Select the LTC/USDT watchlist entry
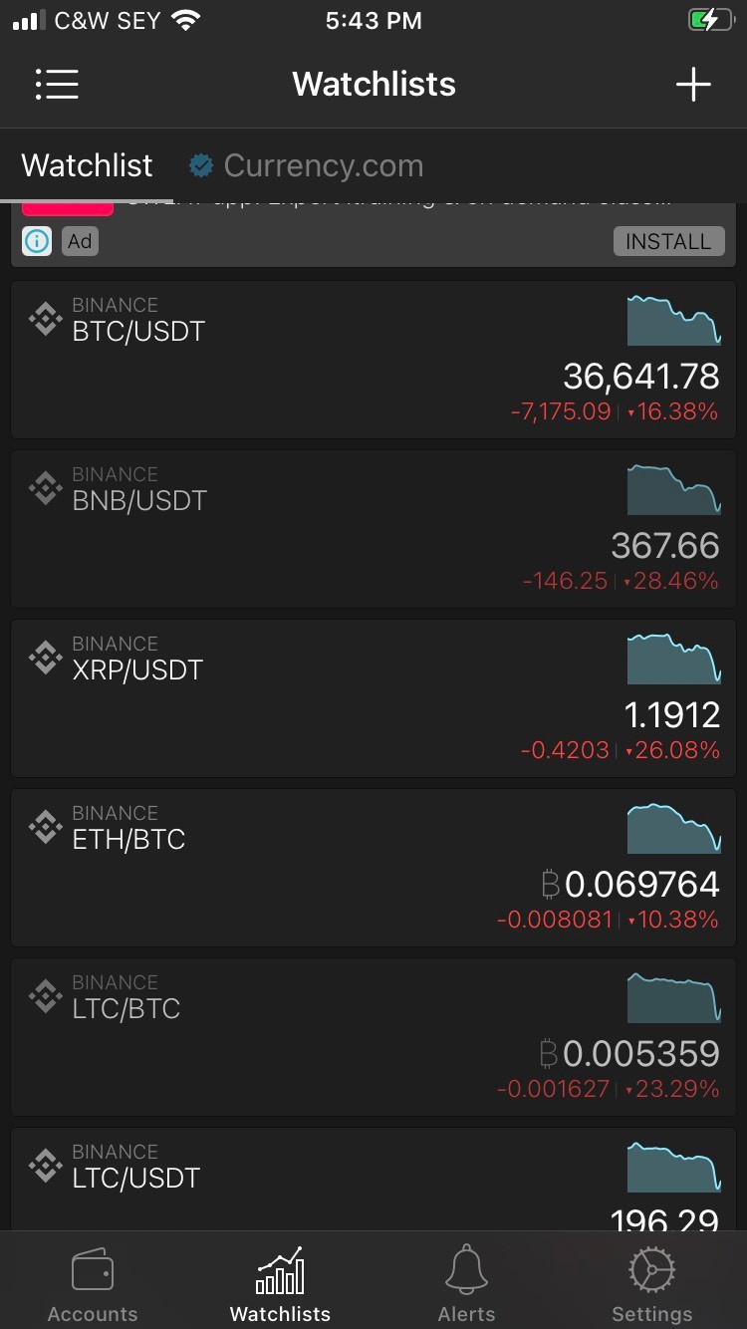Image resolution: width=747 pixels, height=1329 pixels. pos(373,1180)
